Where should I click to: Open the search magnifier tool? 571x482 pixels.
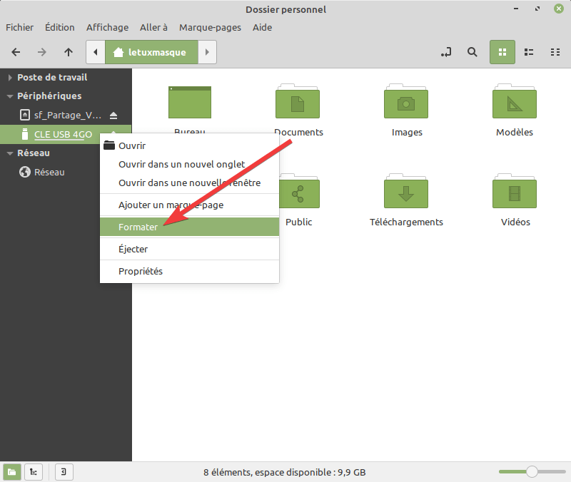[473, 52]
